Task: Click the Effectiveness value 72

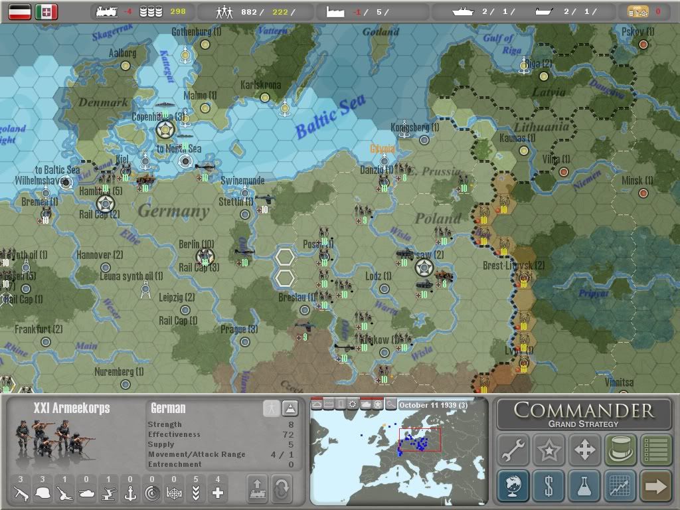Action: coord(288,434)
